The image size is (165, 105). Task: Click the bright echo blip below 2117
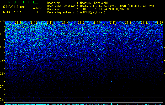coord(111,82)
